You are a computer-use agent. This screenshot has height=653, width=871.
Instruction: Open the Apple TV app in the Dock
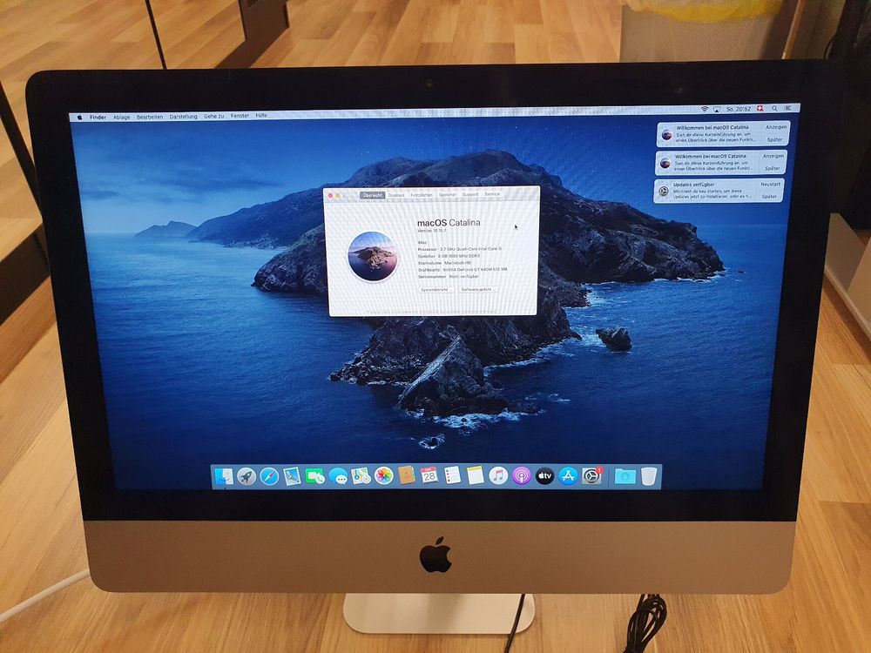pyautogui.click(x=544, y=476)
